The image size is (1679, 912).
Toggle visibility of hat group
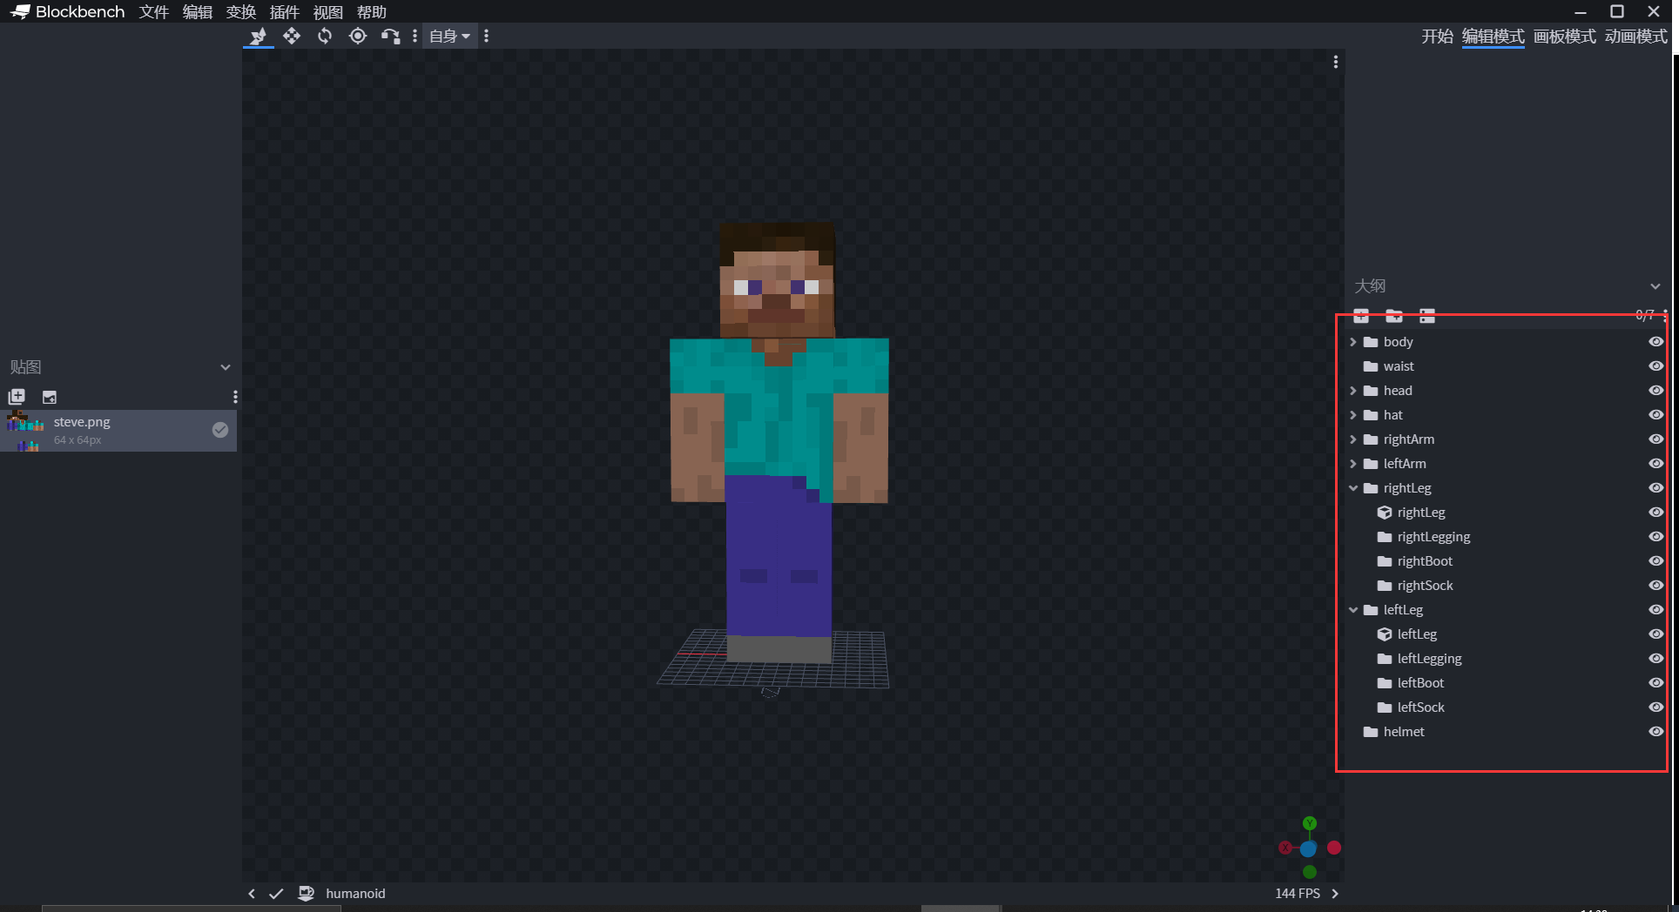pyautogui.click(x=1655, y=415)
